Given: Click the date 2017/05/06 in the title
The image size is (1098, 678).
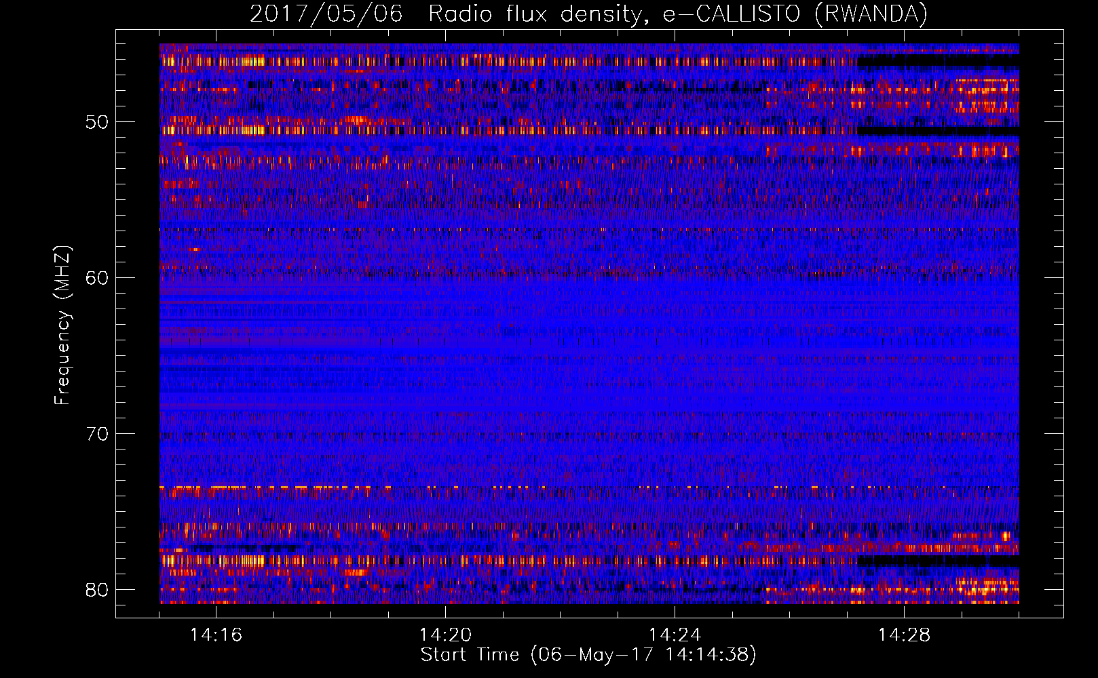Looking at the screenshot, I should tap(326, 14).
